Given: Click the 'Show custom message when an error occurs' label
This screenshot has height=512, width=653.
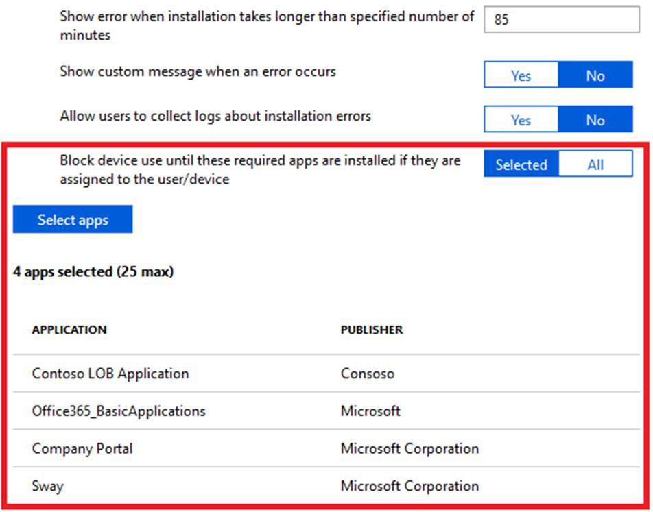Looking at the screenshot, I should pos(198,71).
